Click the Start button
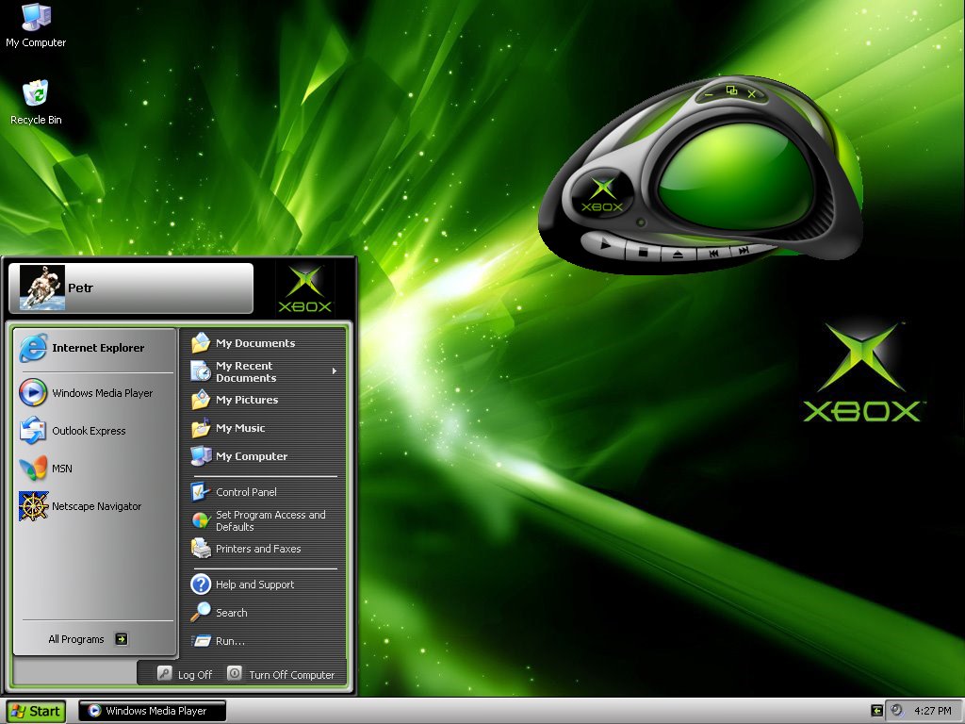Image resolution: width=965 pixels, height=724 pixels. pyautogui.click(x=36, y=711)
